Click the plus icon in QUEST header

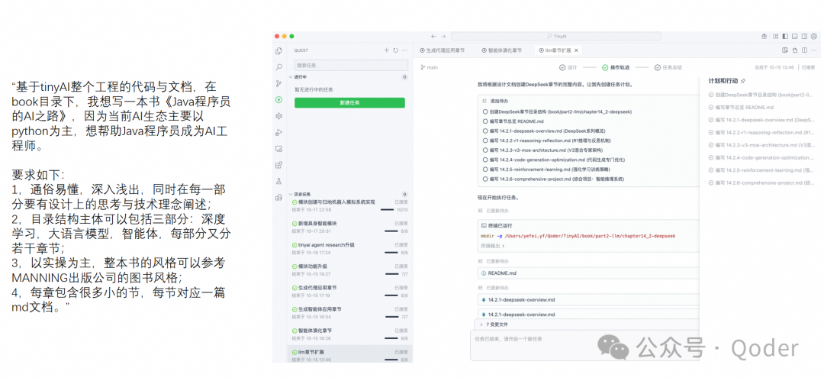tap(386, 50)
